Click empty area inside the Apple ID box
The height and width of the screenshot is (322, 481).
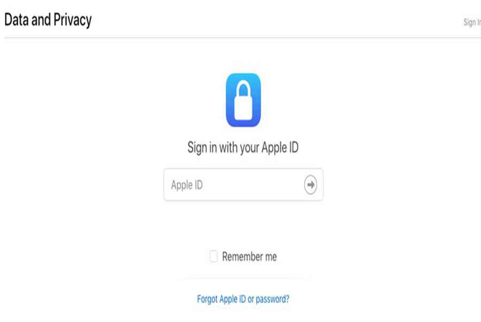252,185
